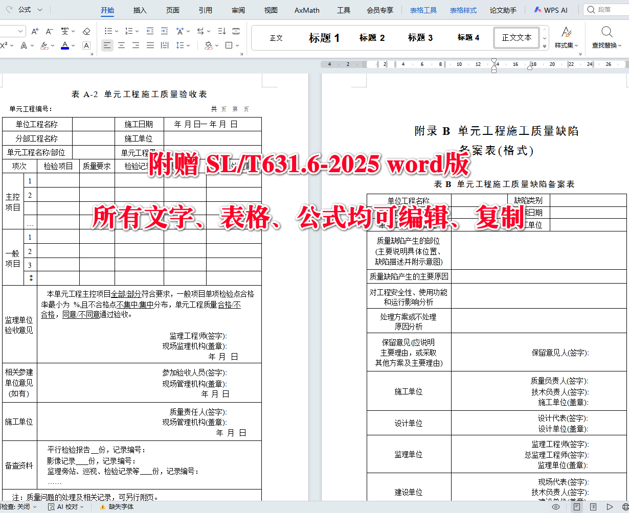Viewport: 629px width, 513px height.
Task: Center align the paragraph
Action: click(x=121, y=45)
